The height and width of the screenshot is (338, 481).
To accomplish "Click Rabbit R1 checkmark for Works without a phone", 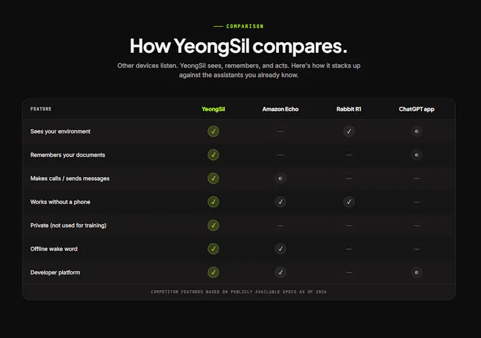I will click(x=349, y=202).
